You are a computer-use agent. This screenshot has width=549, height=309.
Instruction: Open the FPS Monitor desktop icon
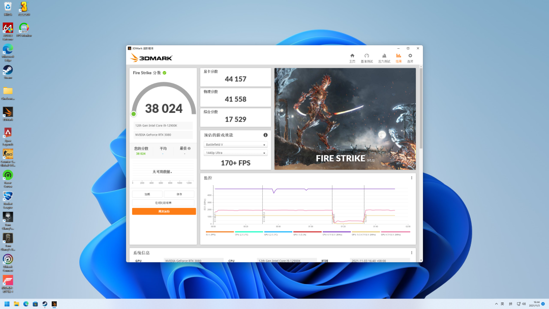(24, 30)
